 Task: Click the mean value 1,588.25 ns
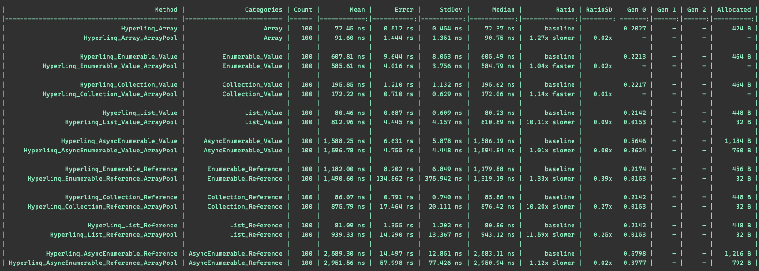[344, 141]
